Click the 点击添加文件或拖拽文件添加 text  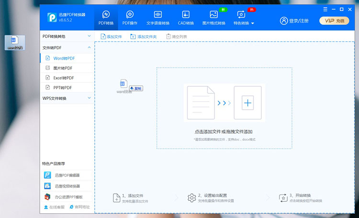click(x=224, y=132)
